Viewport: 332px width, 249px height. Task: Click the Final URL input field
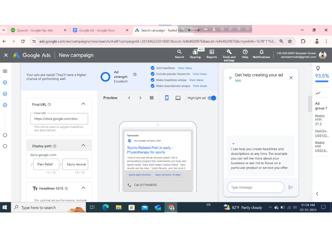[59, 119]
